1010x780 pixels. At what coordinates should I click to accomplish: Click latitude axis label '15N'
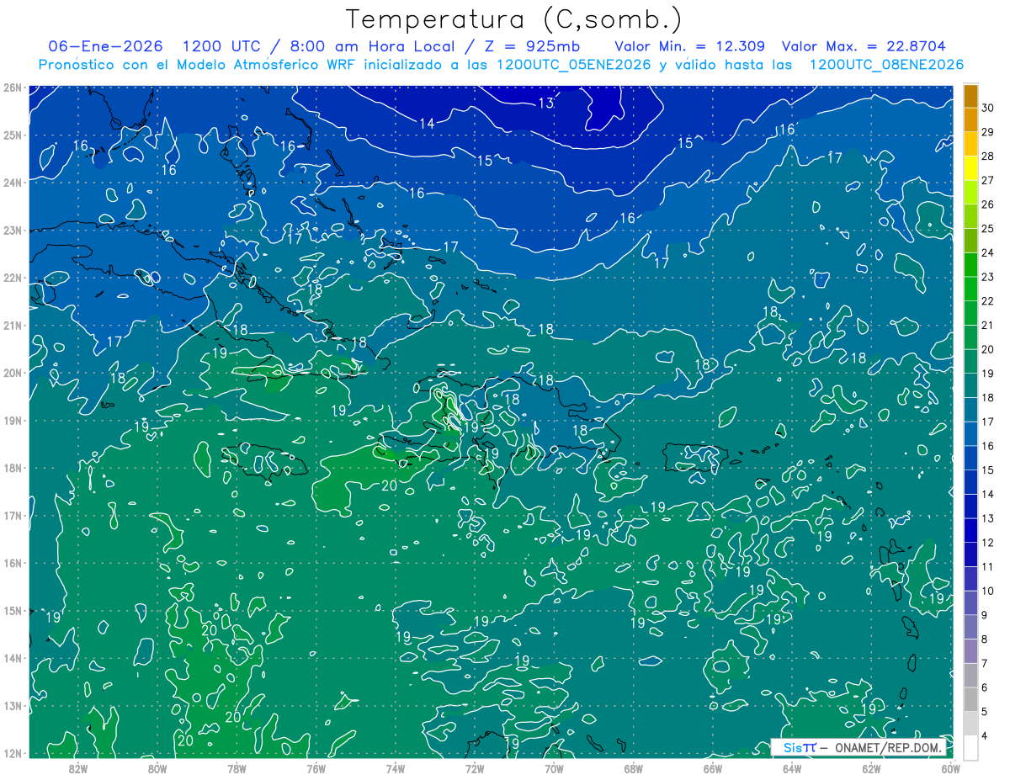pyautogui.click(x=13, y=610)
